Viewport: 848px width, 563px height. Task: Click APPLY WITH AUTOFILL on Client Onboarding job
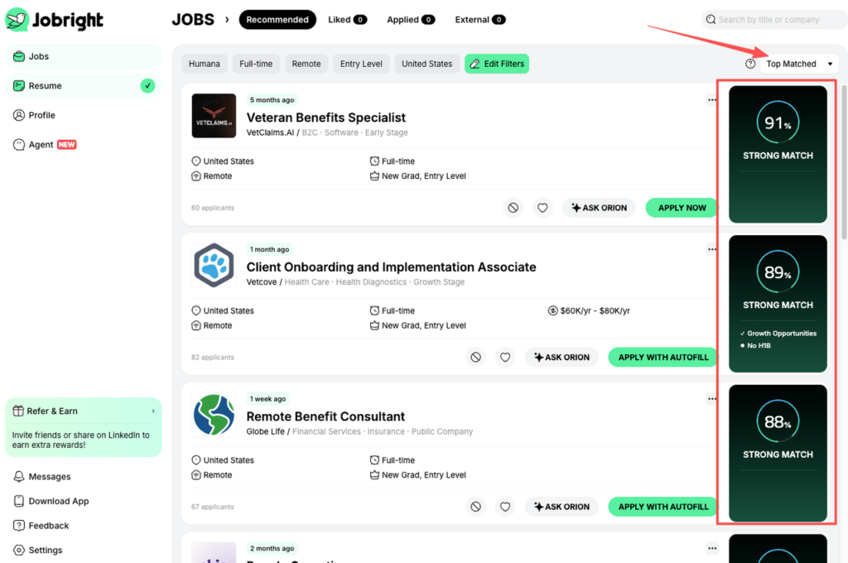tap(662, 357)
